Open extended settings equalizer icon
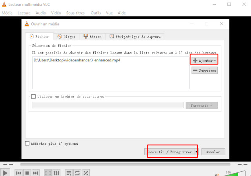Viewport: 251px width, 176px height. click(56, 173)
